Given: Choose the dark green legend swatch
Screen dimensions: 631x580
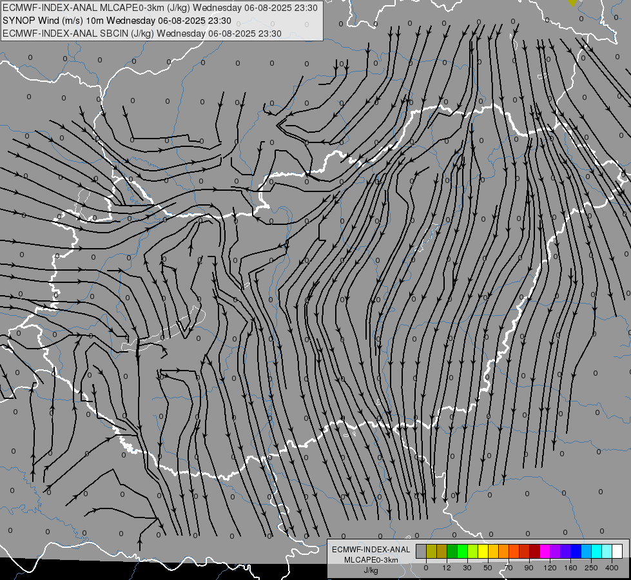Looking at the screenshot, I should (x=452, y=551).
